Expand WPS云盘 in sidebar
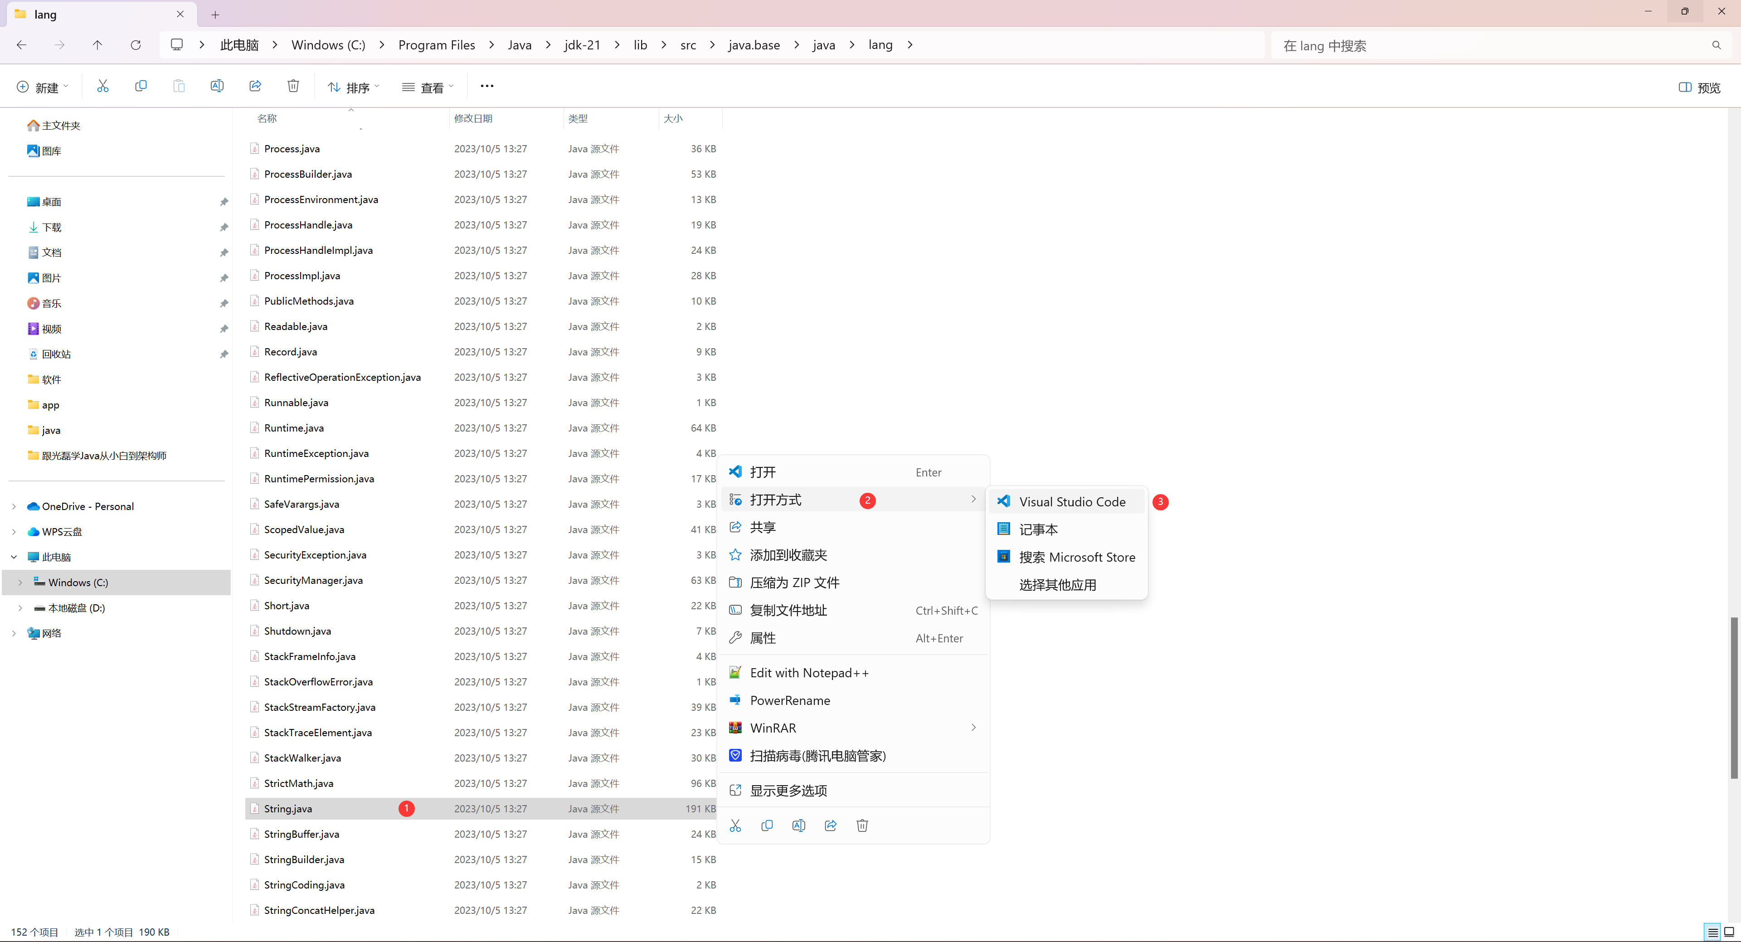 14,532
